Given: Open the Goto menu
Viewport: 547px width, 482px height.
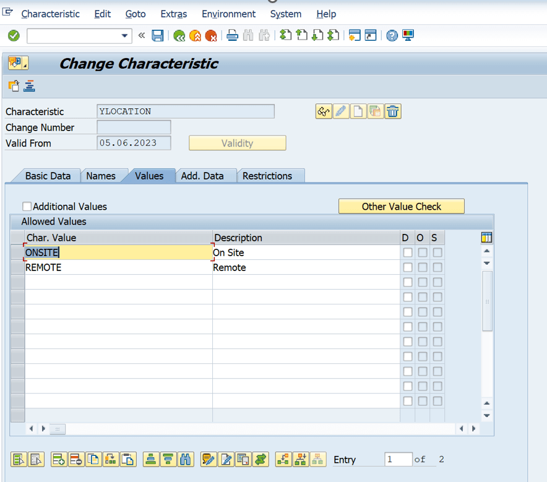Looking at the screenshot, I should pyautogui.click(x=136, y=14).
